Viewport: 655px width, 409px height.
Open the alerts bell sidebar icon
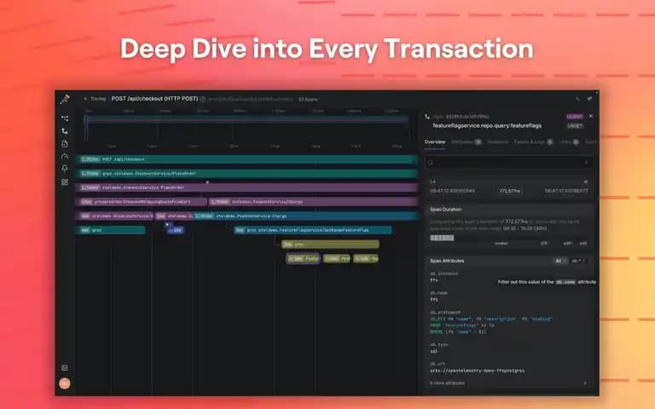click(x=65, y=169)
